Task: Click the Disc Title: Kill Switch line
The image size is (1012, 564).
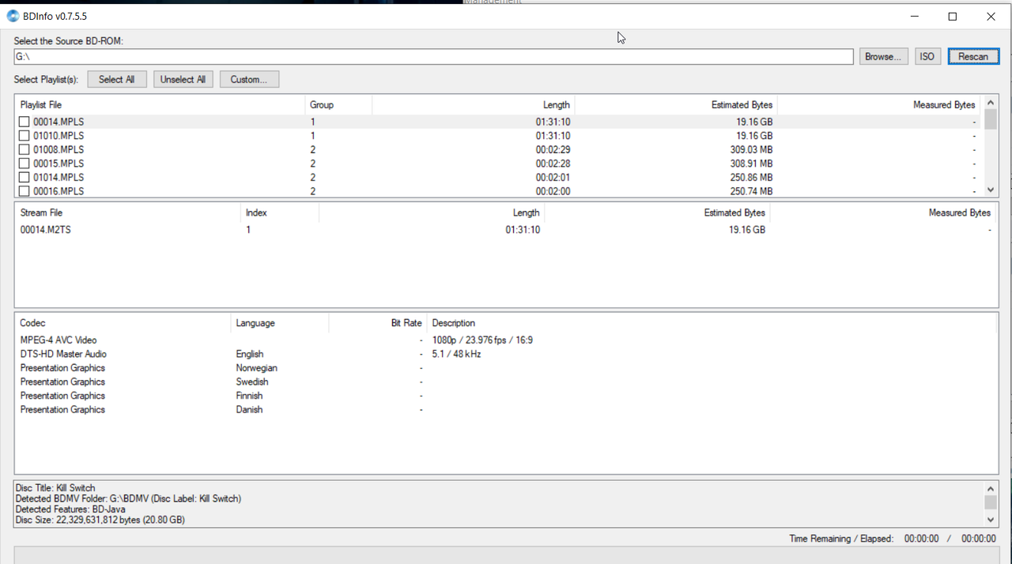Action: tap(55, 488)
